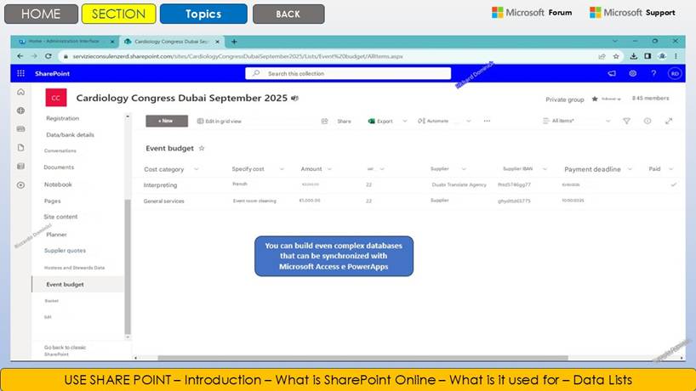This screenshot has width=696, height=391.
Task: Reload the browser page
Action: click(48, 56)
